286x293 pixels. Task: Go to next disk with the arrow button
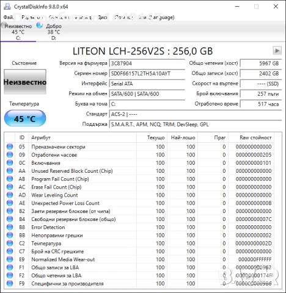pyautogui.click(x=277, y=51)
